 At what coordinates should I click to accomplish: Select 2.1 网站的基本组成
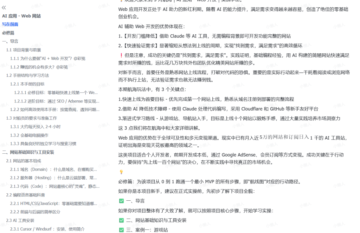pyautogui.click(x=24, y=161)
